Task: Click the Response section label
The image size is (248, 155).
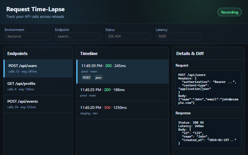Action: tap(183, 113)
